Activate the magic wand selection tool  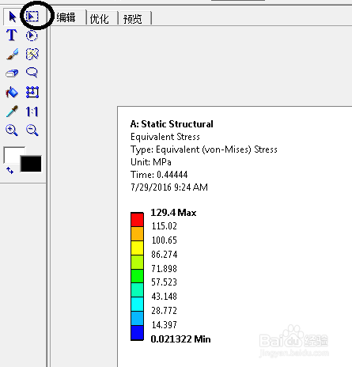(32, 54)
